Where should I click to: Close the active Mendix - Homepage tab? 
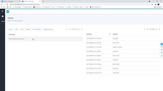pos(40,2)
